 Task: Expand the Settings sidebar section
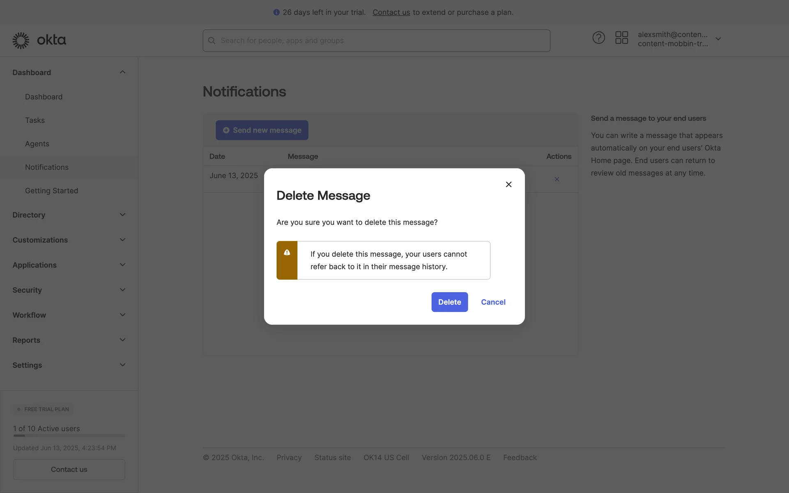[122, 365]
